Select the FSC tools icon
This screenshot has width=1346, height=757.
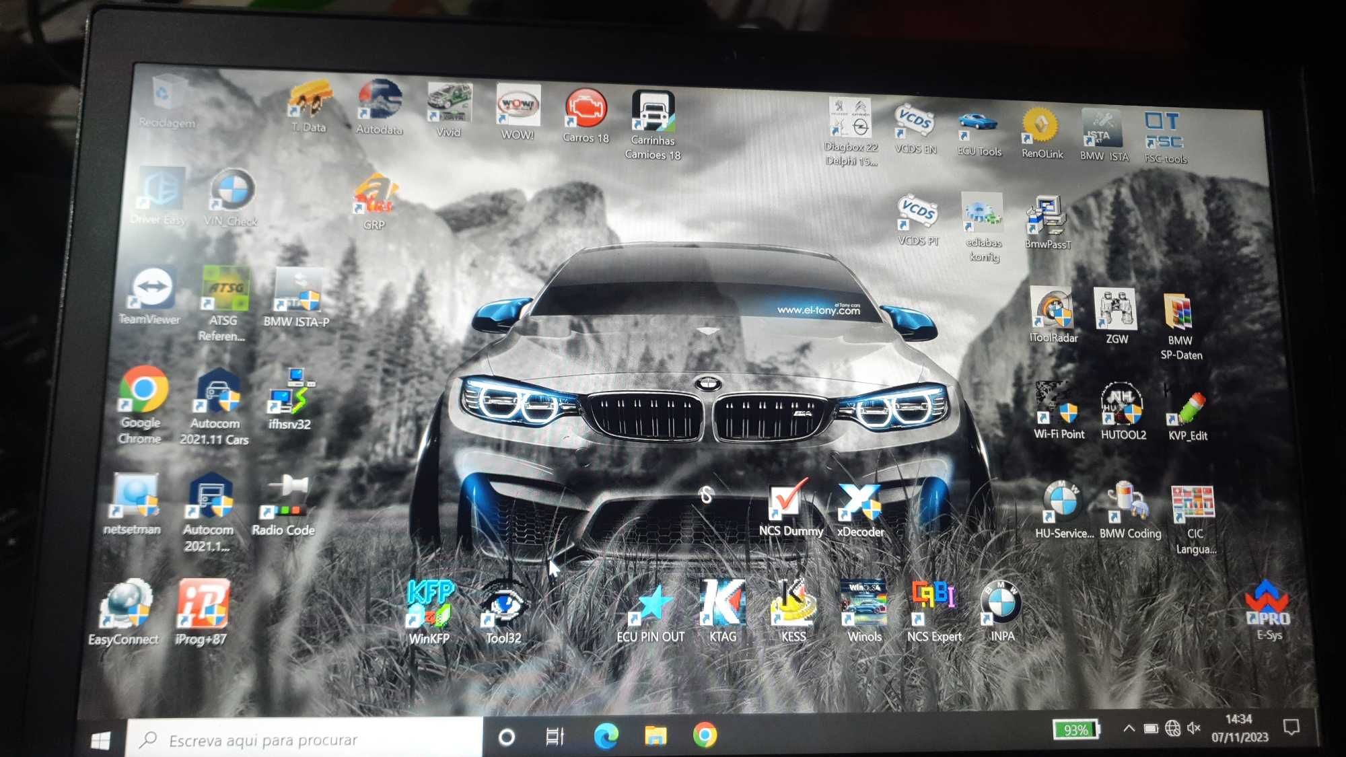coord(1166,137)
